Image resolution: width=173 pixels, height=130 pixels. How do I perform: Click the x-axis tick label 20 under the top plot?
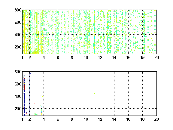click(156, 57)
